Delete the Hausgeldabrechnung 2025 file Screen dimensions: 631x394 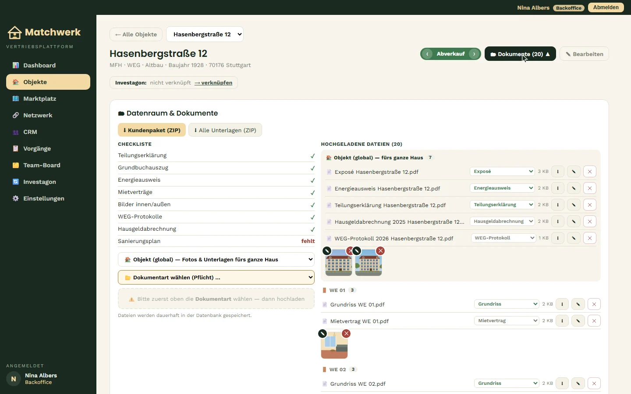point(590,222)
